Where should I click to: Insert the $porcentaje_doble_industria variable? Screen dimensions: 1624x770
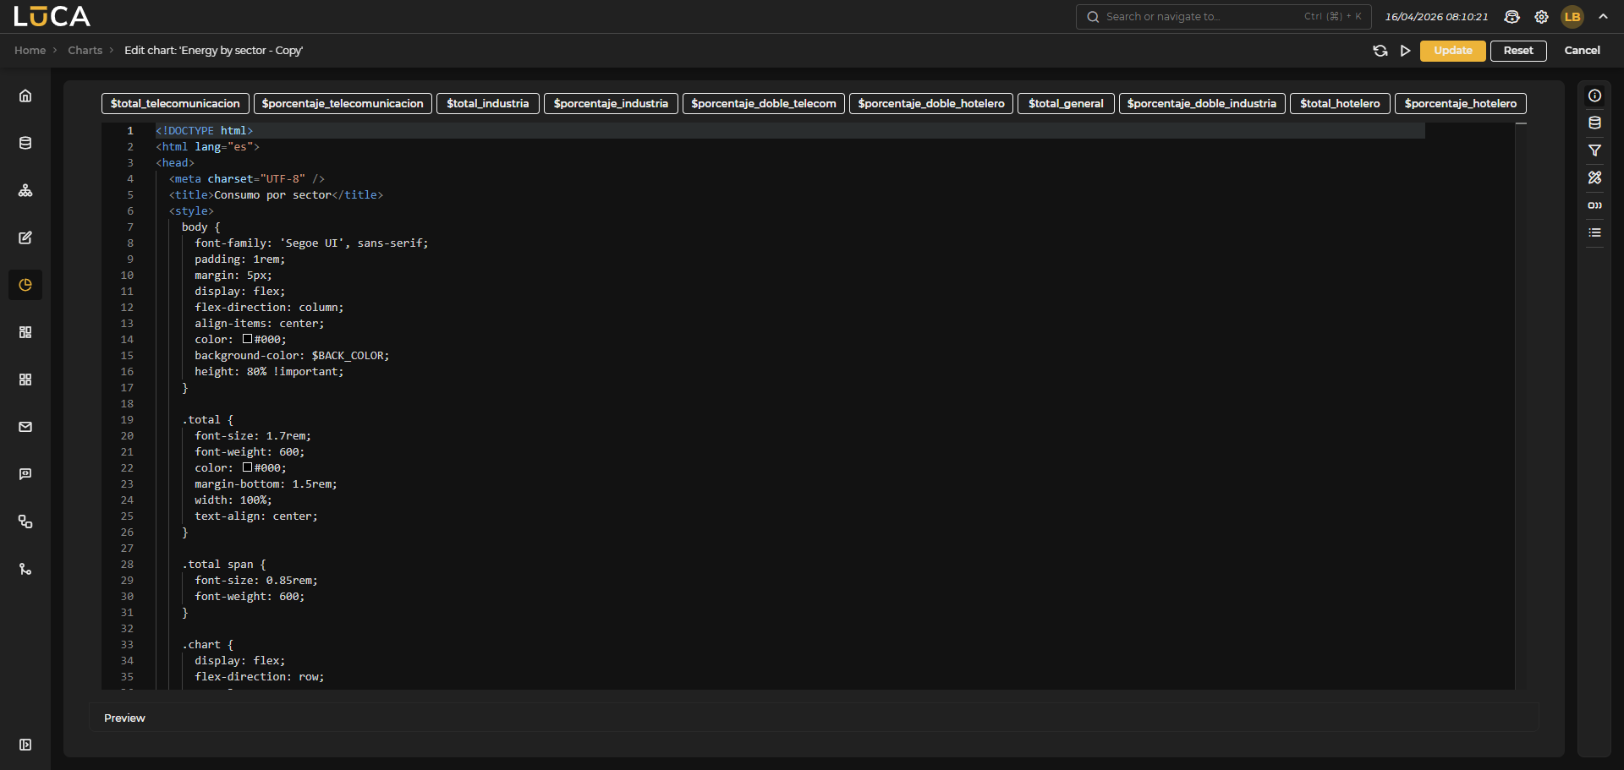[x=1202, y=103]
